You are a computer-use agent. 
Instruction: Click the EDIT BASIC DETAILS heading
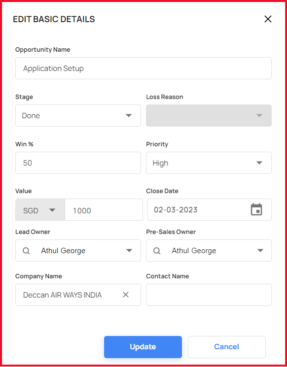(54, 19)
